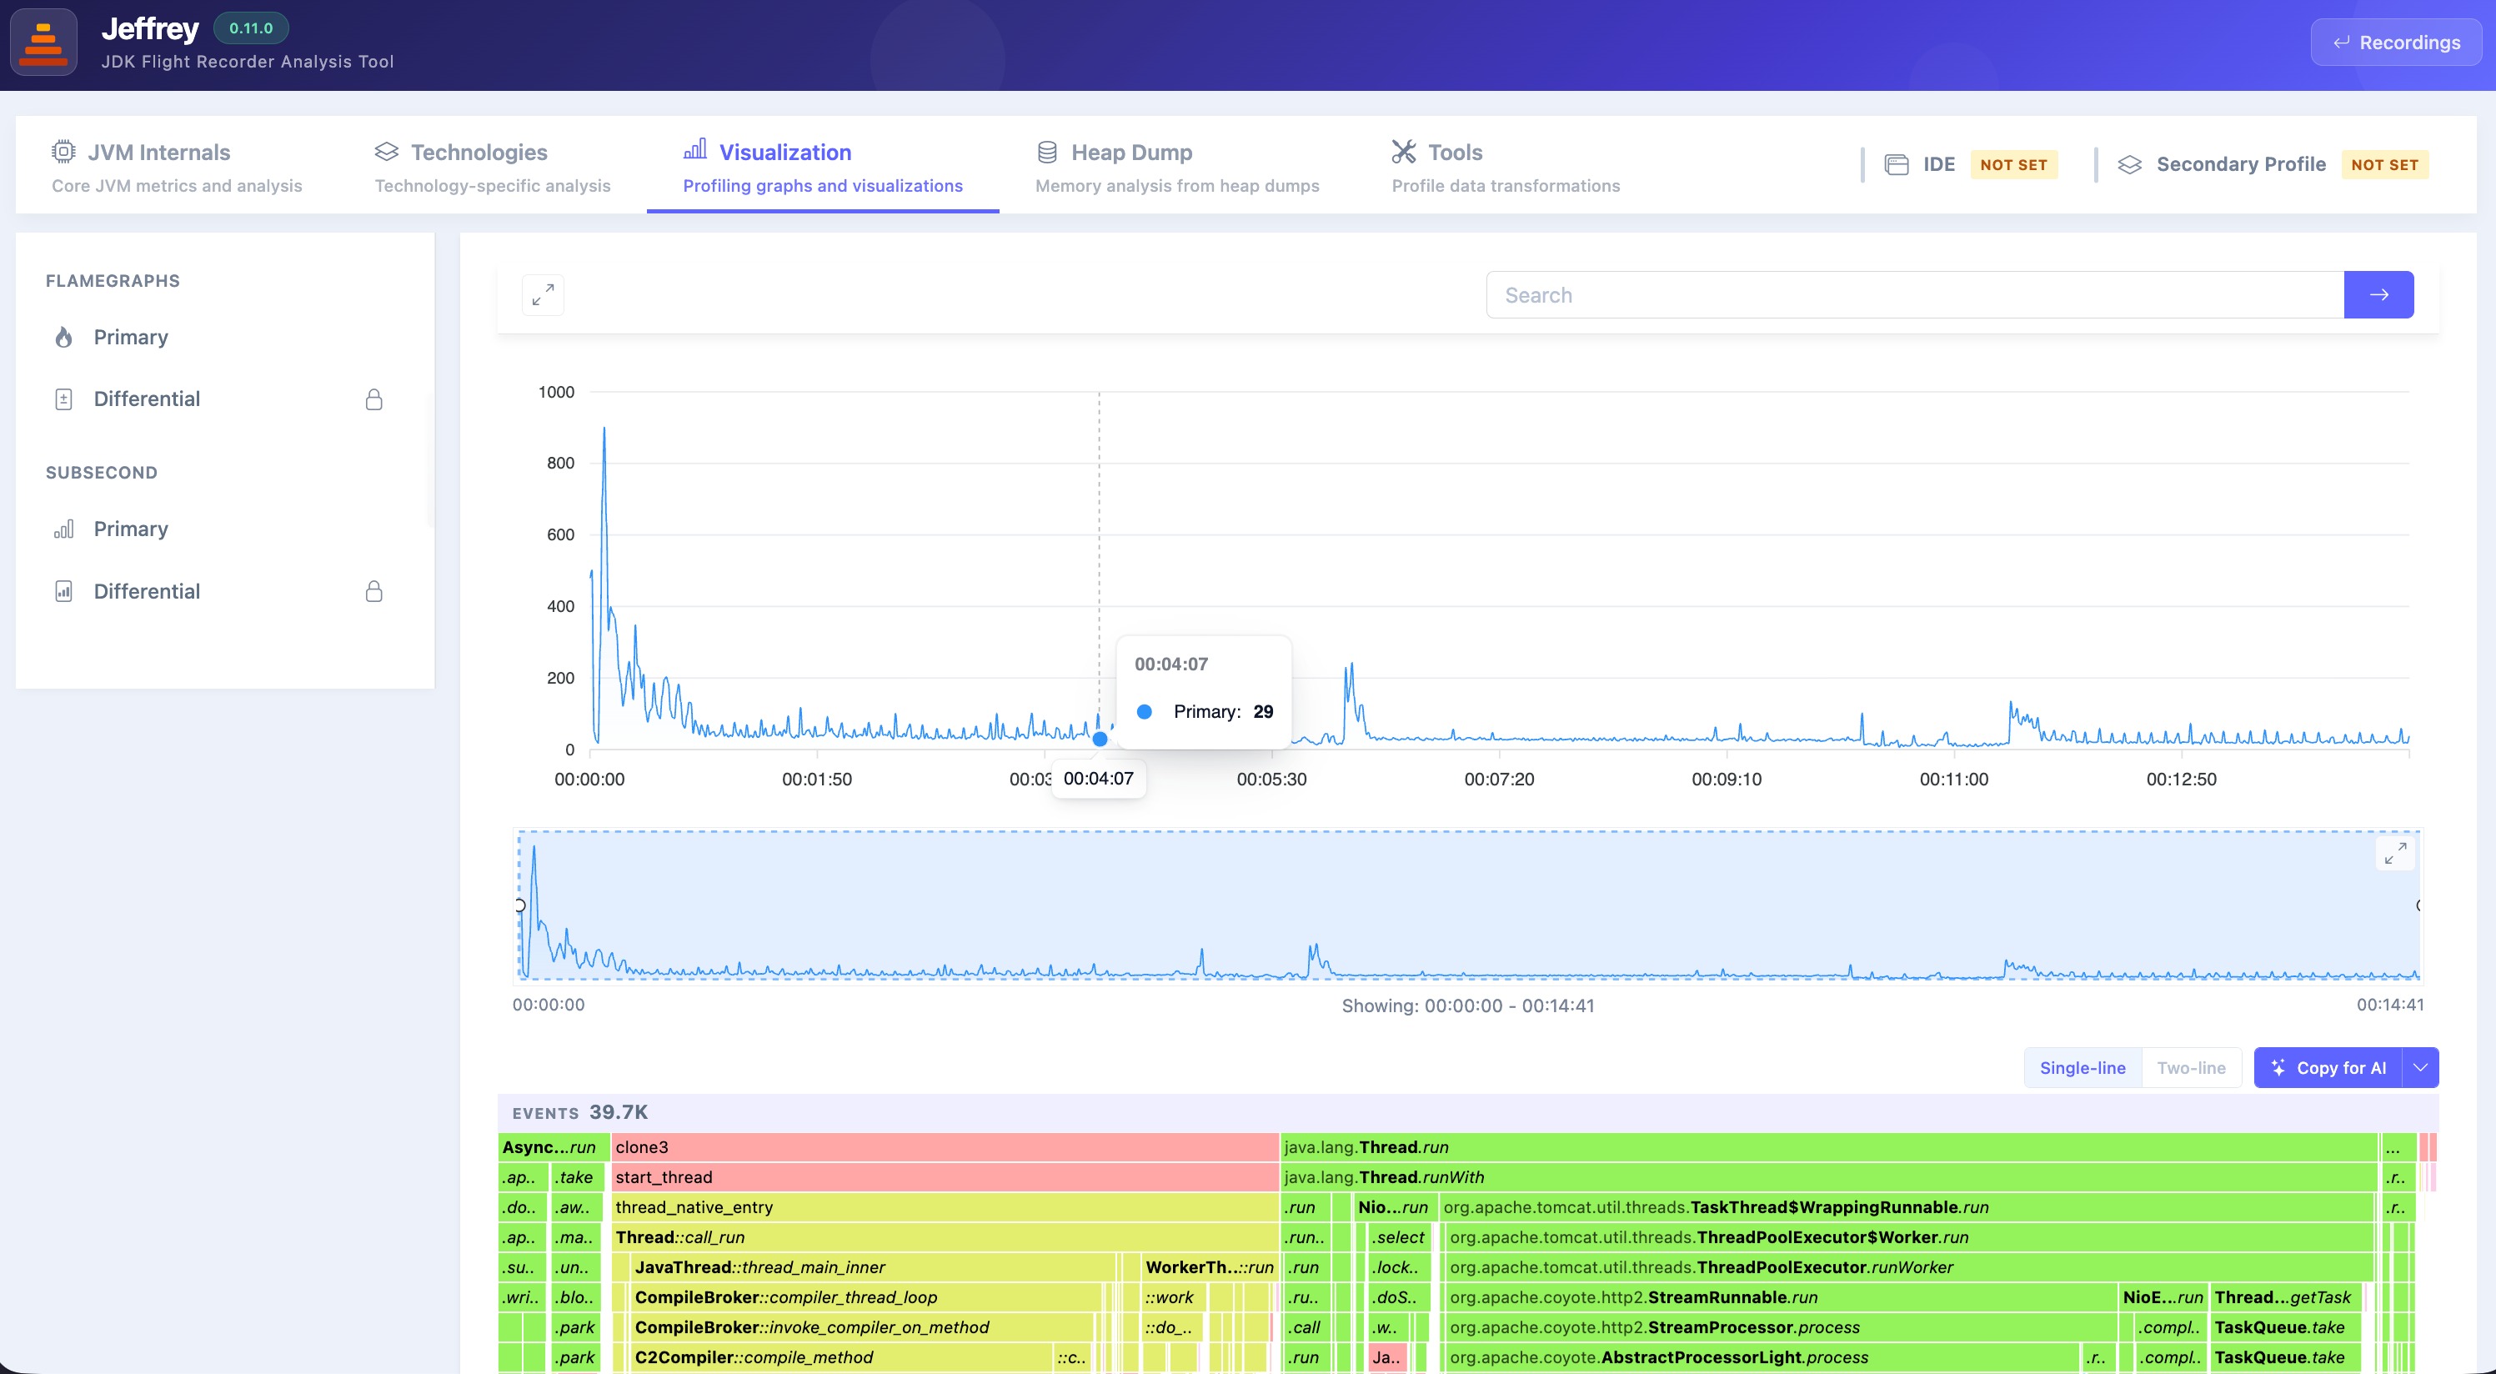The height and width of the screenshot is (1374, 2496).
Task: Click the Tools wrench icon
Action: (x=1403, y=151)
